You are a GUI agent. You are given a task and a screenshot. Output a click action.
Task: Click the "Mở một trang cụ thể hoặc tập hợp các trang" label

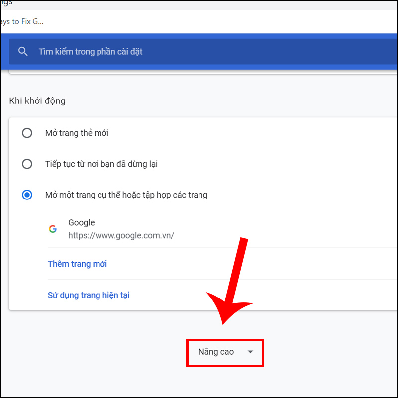(x=126, y=195)
